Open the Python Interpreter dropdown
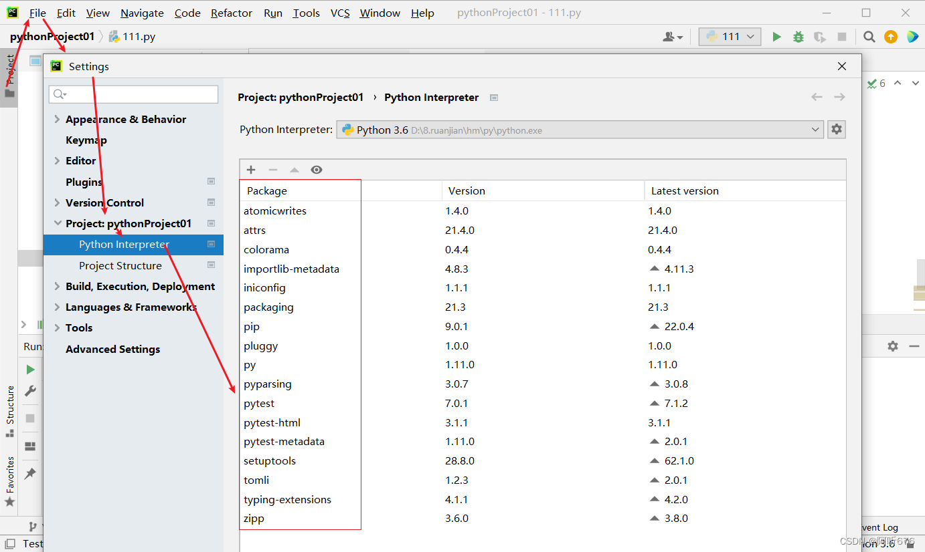 [x=815, y=129]
